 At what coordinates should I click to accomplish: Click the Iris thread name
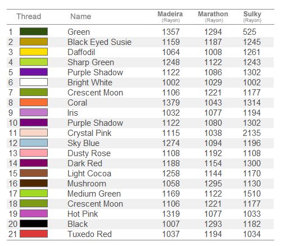tap(72, 113)
